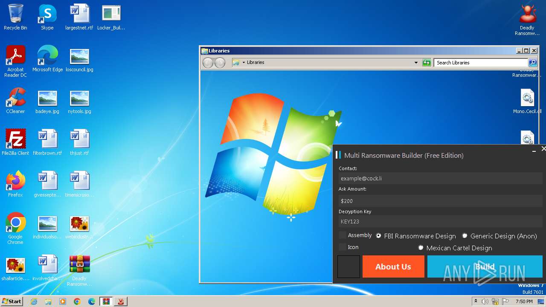The image size is (546, 307).
Task: Select the involvedcha... document icon
Action: [x=47, y=268]
